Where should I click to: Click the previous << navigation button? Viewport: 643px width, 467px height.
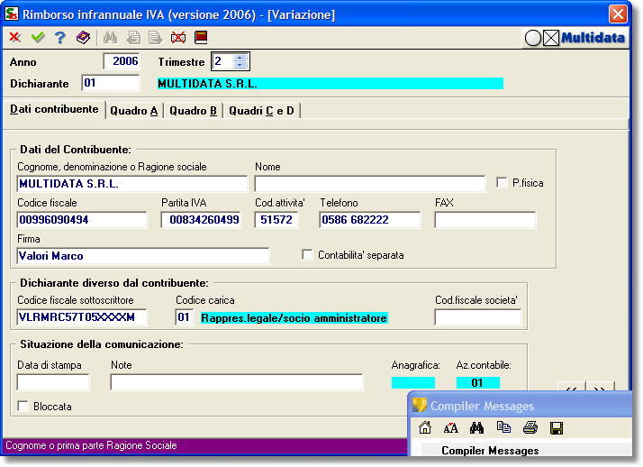click(x=571, y=387)
